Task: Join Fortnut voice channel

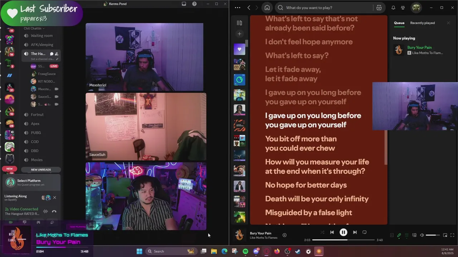Action: tap(37, 115)
